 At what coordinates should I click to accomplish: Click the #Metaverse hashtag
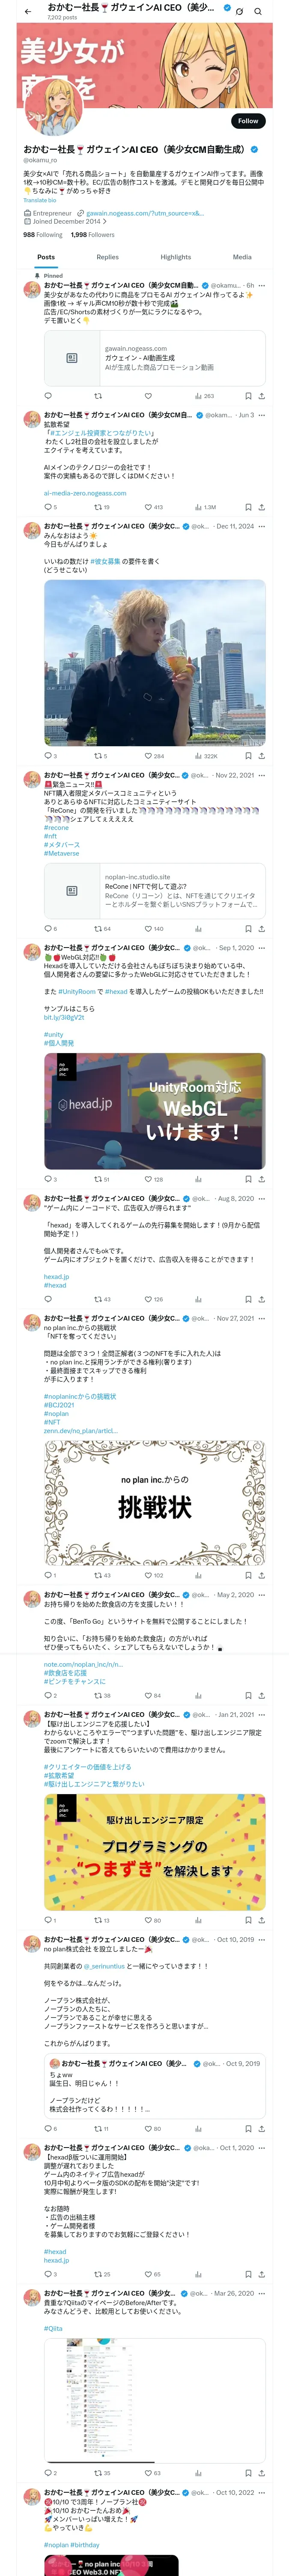coord(61,853)
